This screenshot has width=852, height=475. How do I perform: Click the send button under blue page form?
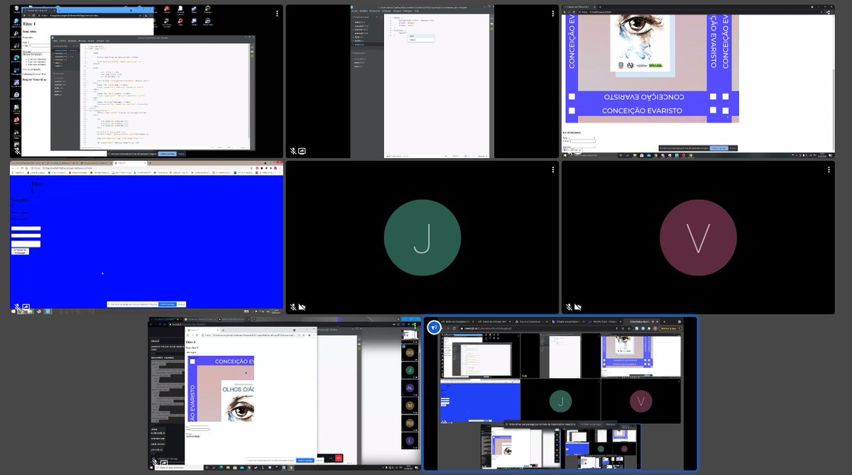click(x=20, y=251)
